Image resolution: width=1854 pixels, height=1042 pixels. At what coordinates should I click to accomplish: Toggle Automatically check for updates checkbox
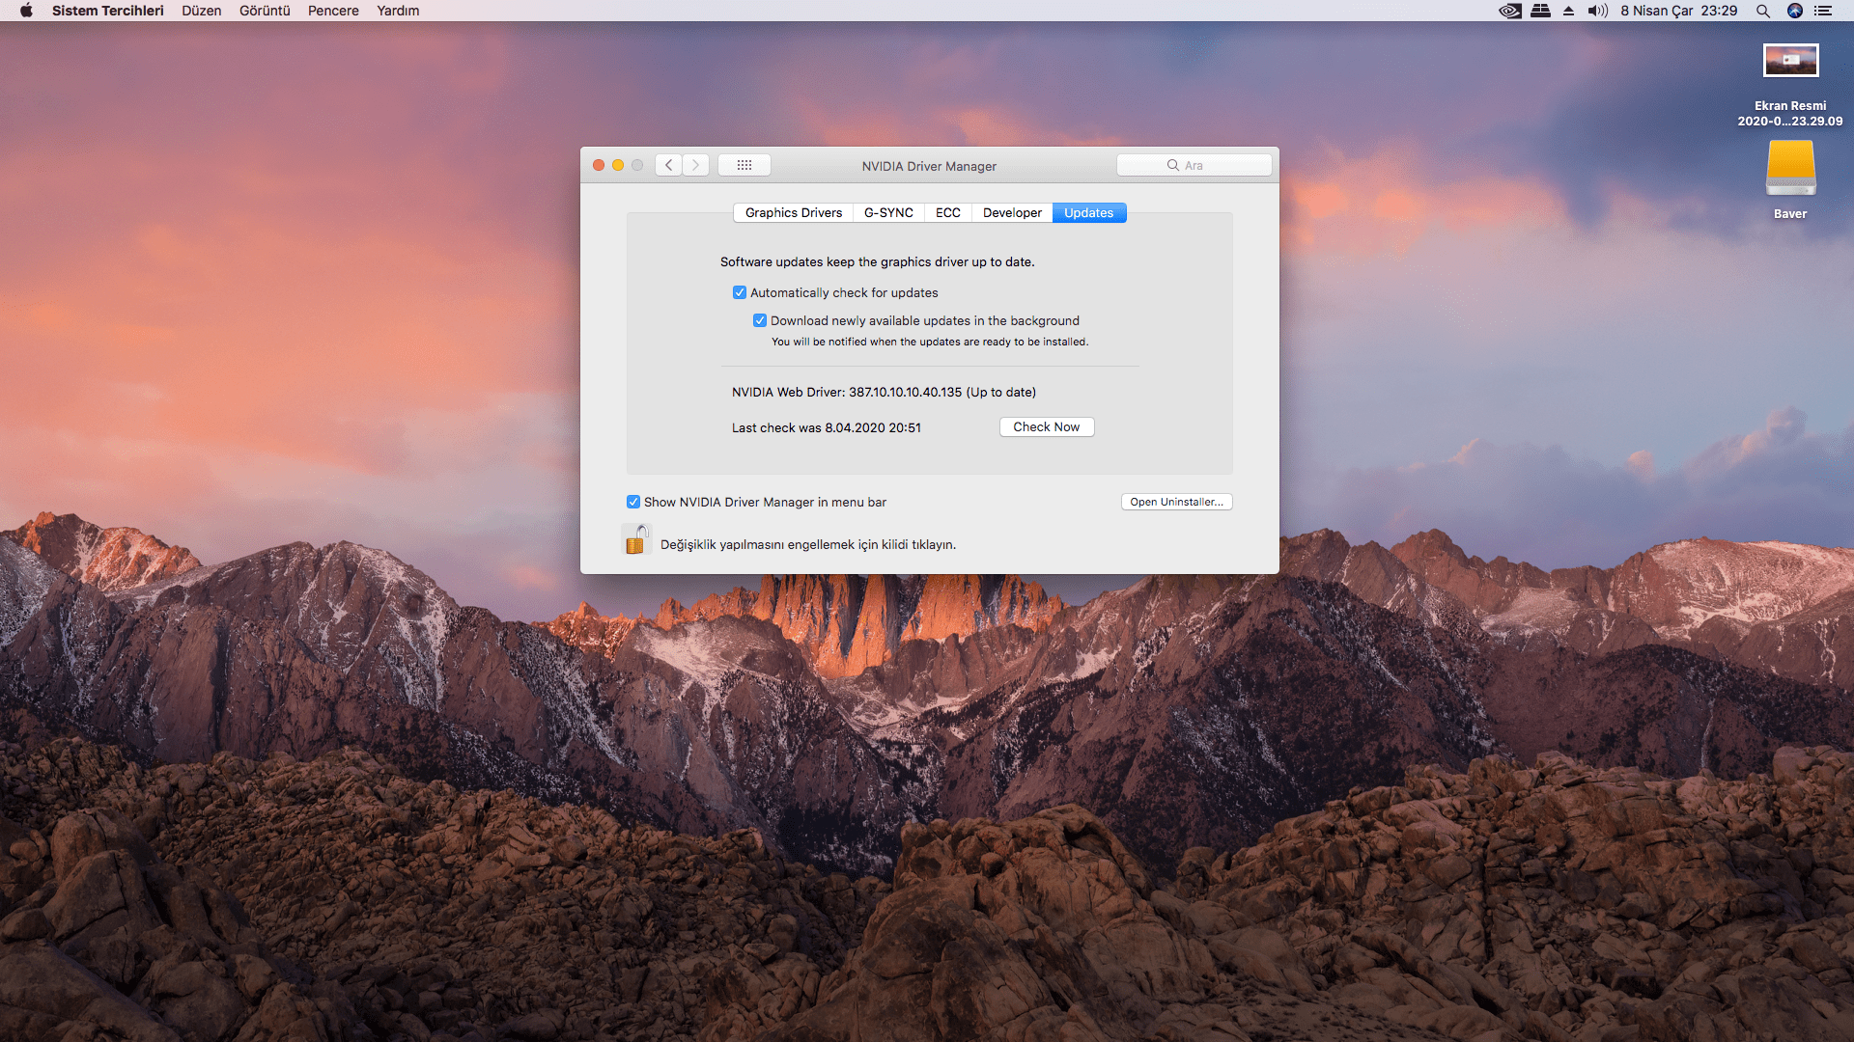(x=740, y=292)
